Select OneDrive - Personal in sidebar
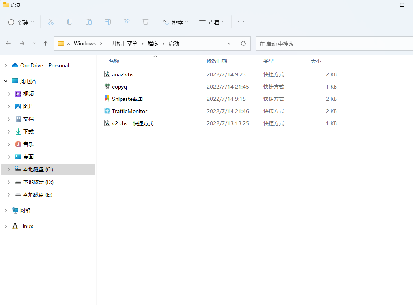Image resolution: width=413 pixels, height=305 pixels. (45, 65)
